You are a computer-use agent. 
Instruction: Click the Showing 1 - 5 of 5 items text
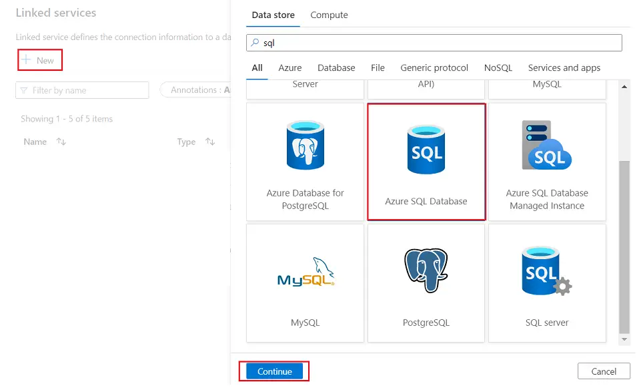point(67,119)
